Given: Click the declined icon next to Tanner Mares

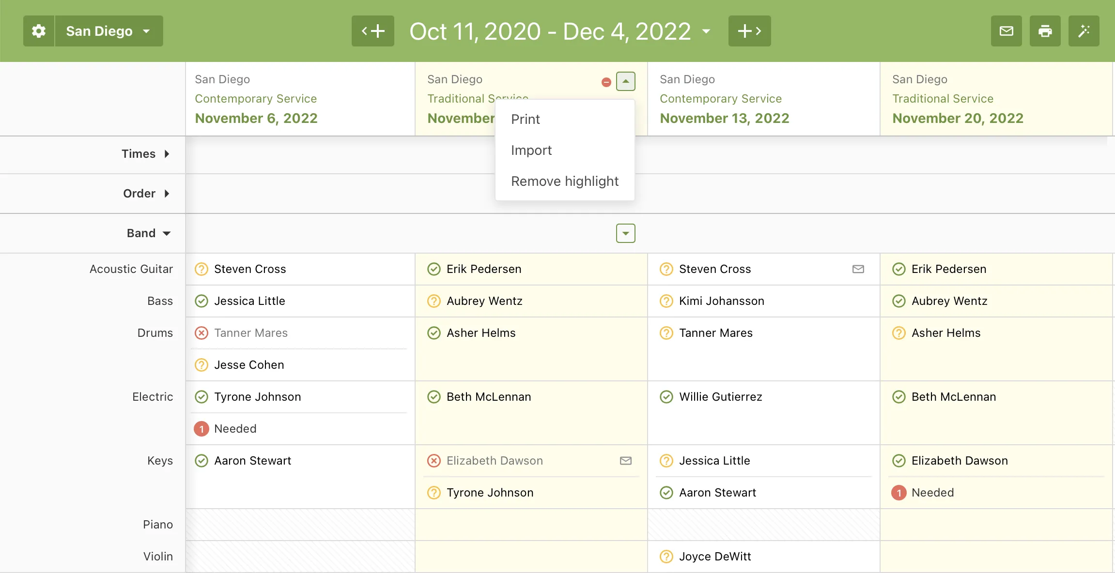Looking at the screenshot, I should pos(201,332).
